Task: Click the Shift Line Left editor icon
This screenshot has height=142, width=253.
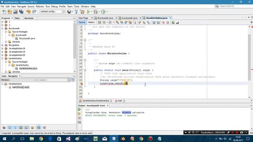Action: [154, 22]
